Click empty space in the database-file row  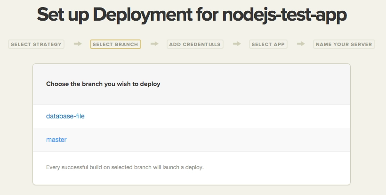tap(226, 116)
